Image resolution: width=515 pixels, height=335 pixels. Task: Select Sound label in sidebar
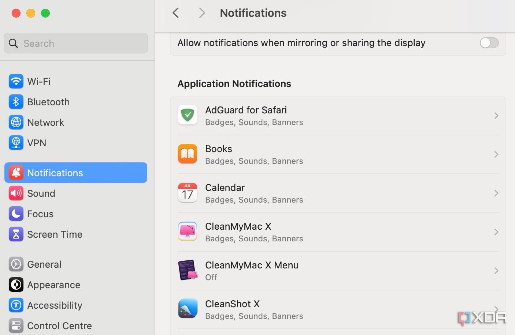point(41,193)
